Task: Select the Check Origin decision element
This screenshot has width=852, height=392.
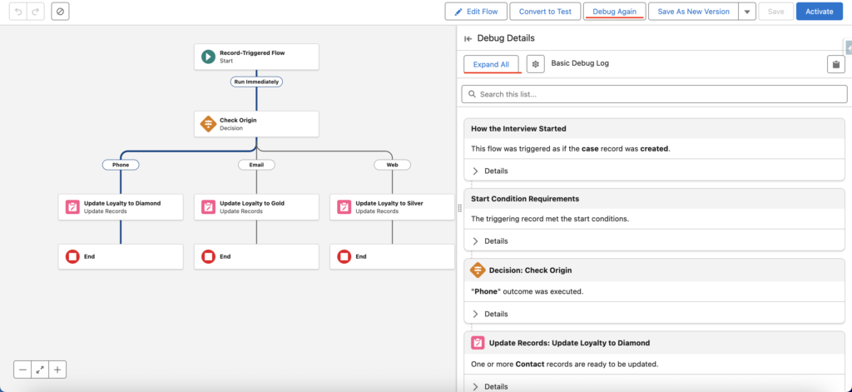Action: tap(256, 124)
